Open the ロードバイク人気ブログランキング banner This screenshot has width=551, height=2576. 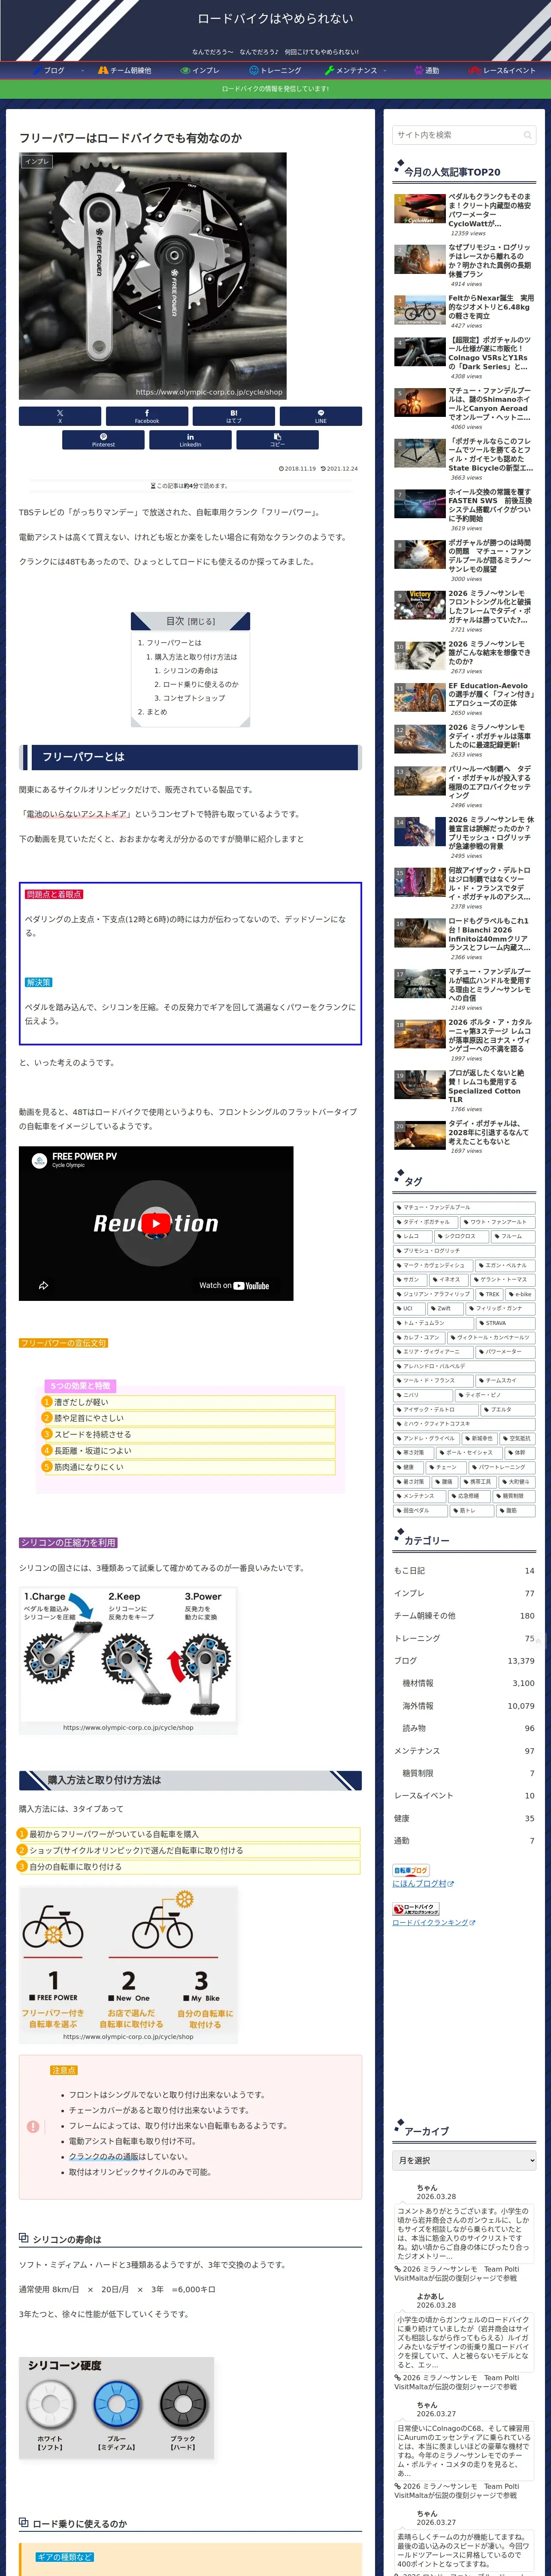pyautogui.click(x=415, y=1909)
